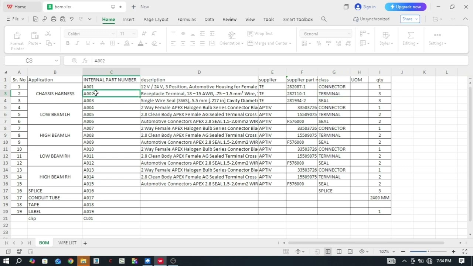Viewport: 473px width, 266px height.
Task: Click the font color red swatch
Action: (140, 43)
